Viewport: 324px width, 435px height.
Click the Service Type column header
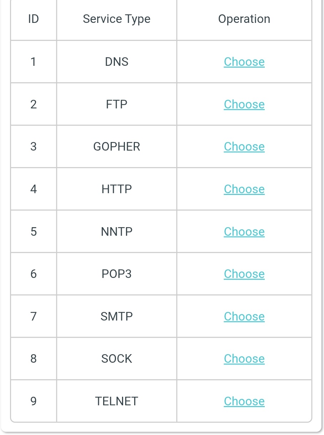(x=116, y=19)
